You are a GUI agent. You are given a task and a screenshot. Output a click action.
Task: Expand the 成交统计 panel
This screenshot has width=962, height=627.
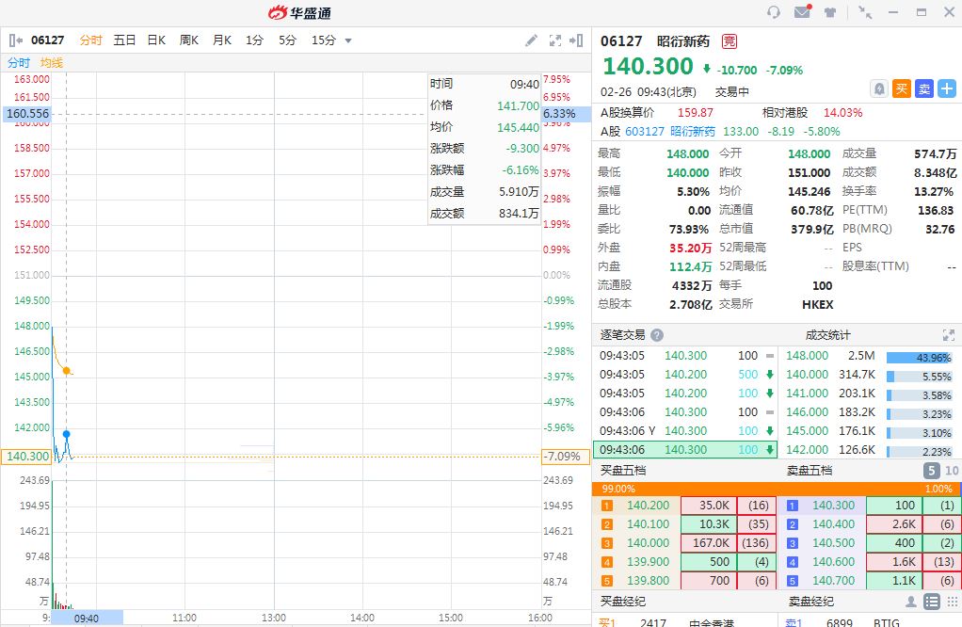949,335
